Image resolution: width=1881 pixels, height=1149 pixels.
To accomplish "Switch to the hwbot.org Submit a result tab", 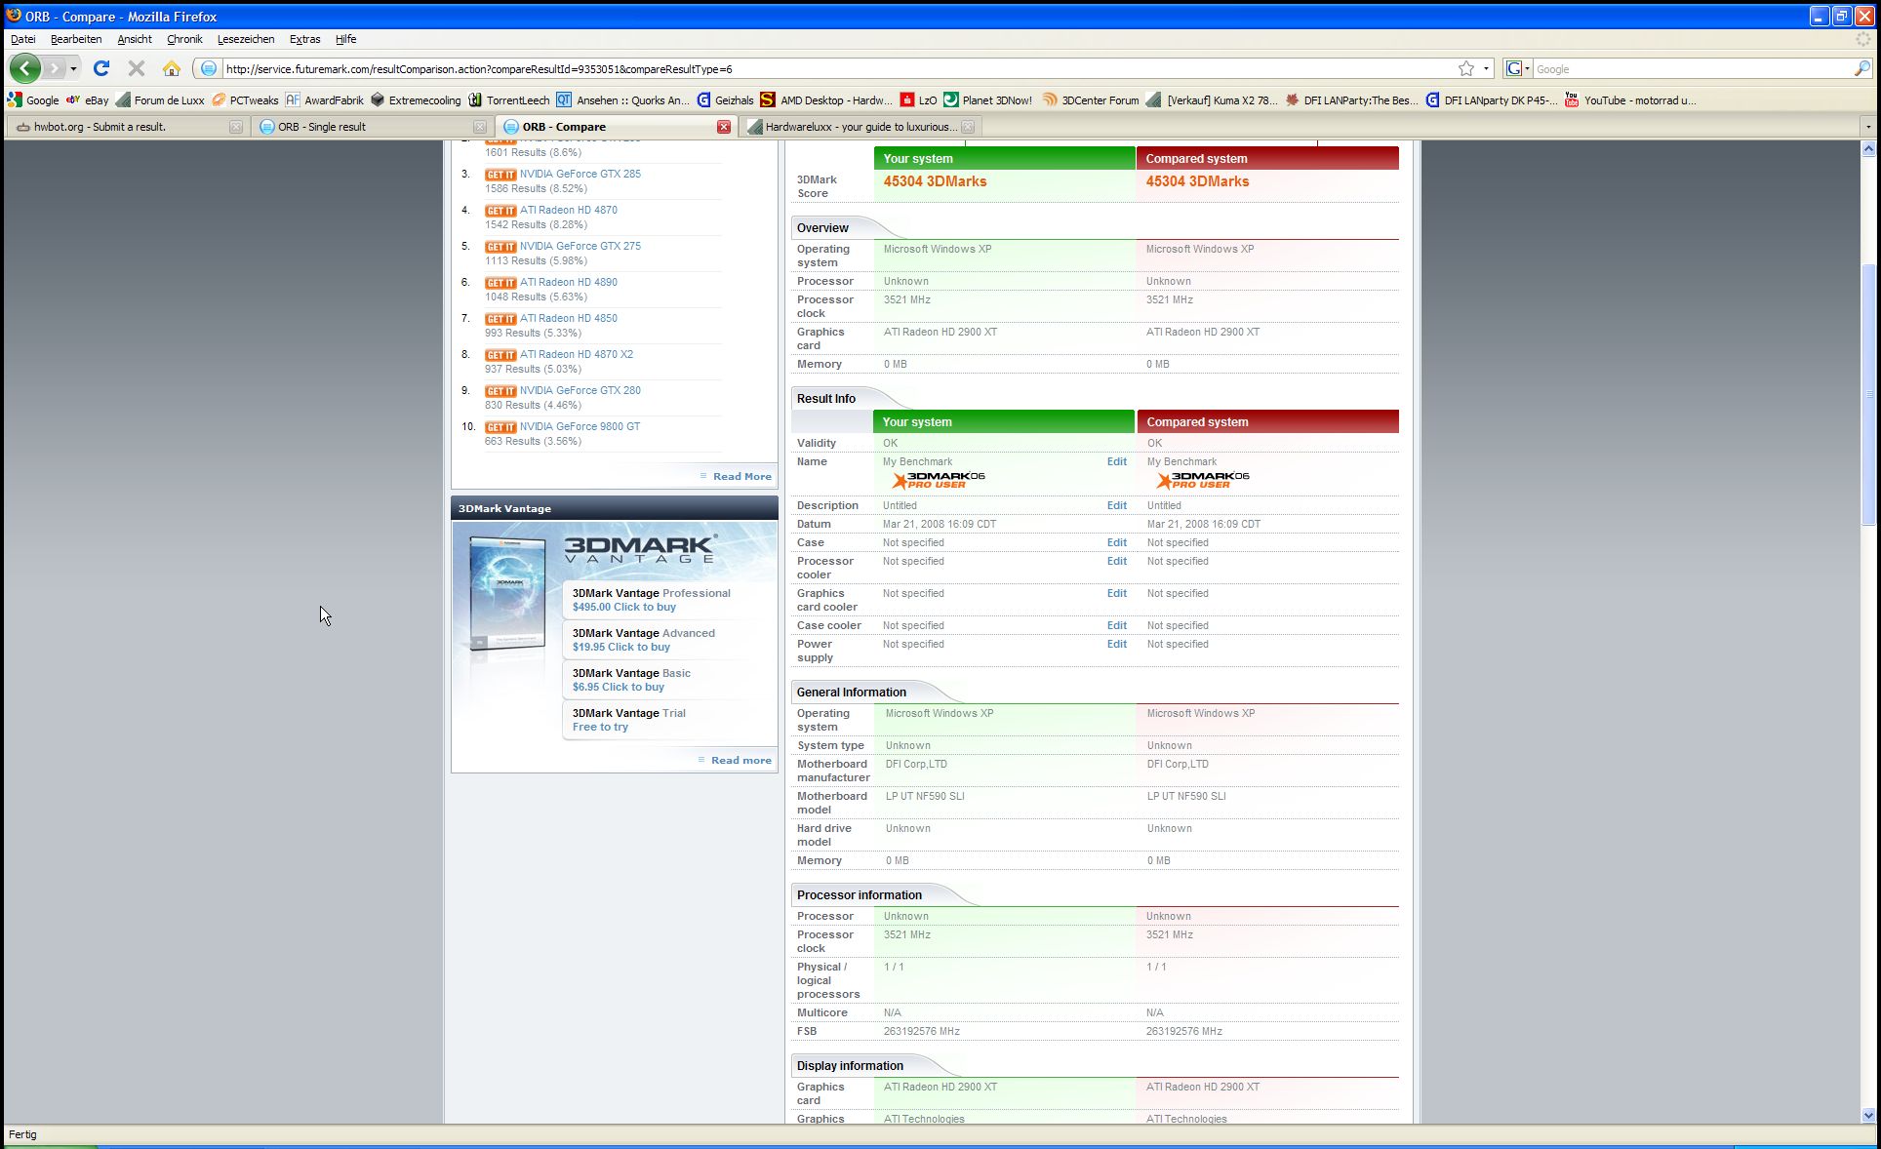I will point(127,127).
